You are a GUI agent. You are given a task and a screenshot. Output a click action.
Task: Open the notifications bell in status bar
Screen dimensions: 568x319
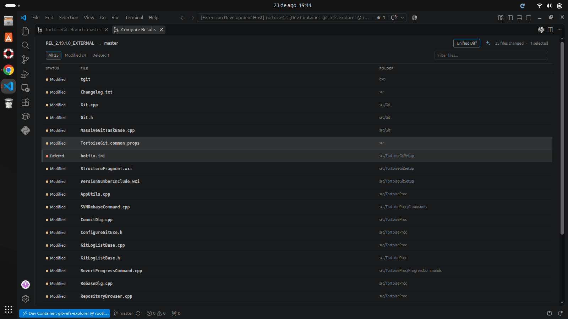[560, 313]
